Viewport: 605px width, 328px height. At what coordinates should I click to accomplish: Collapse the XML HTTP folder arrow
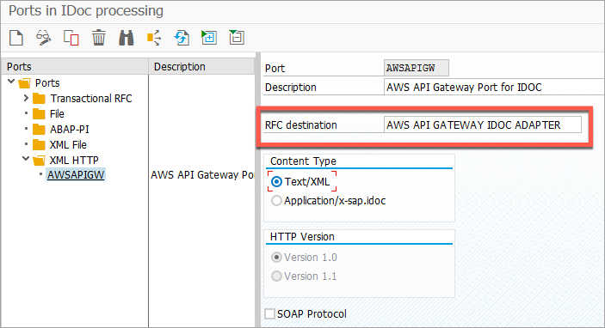point(26,159)
